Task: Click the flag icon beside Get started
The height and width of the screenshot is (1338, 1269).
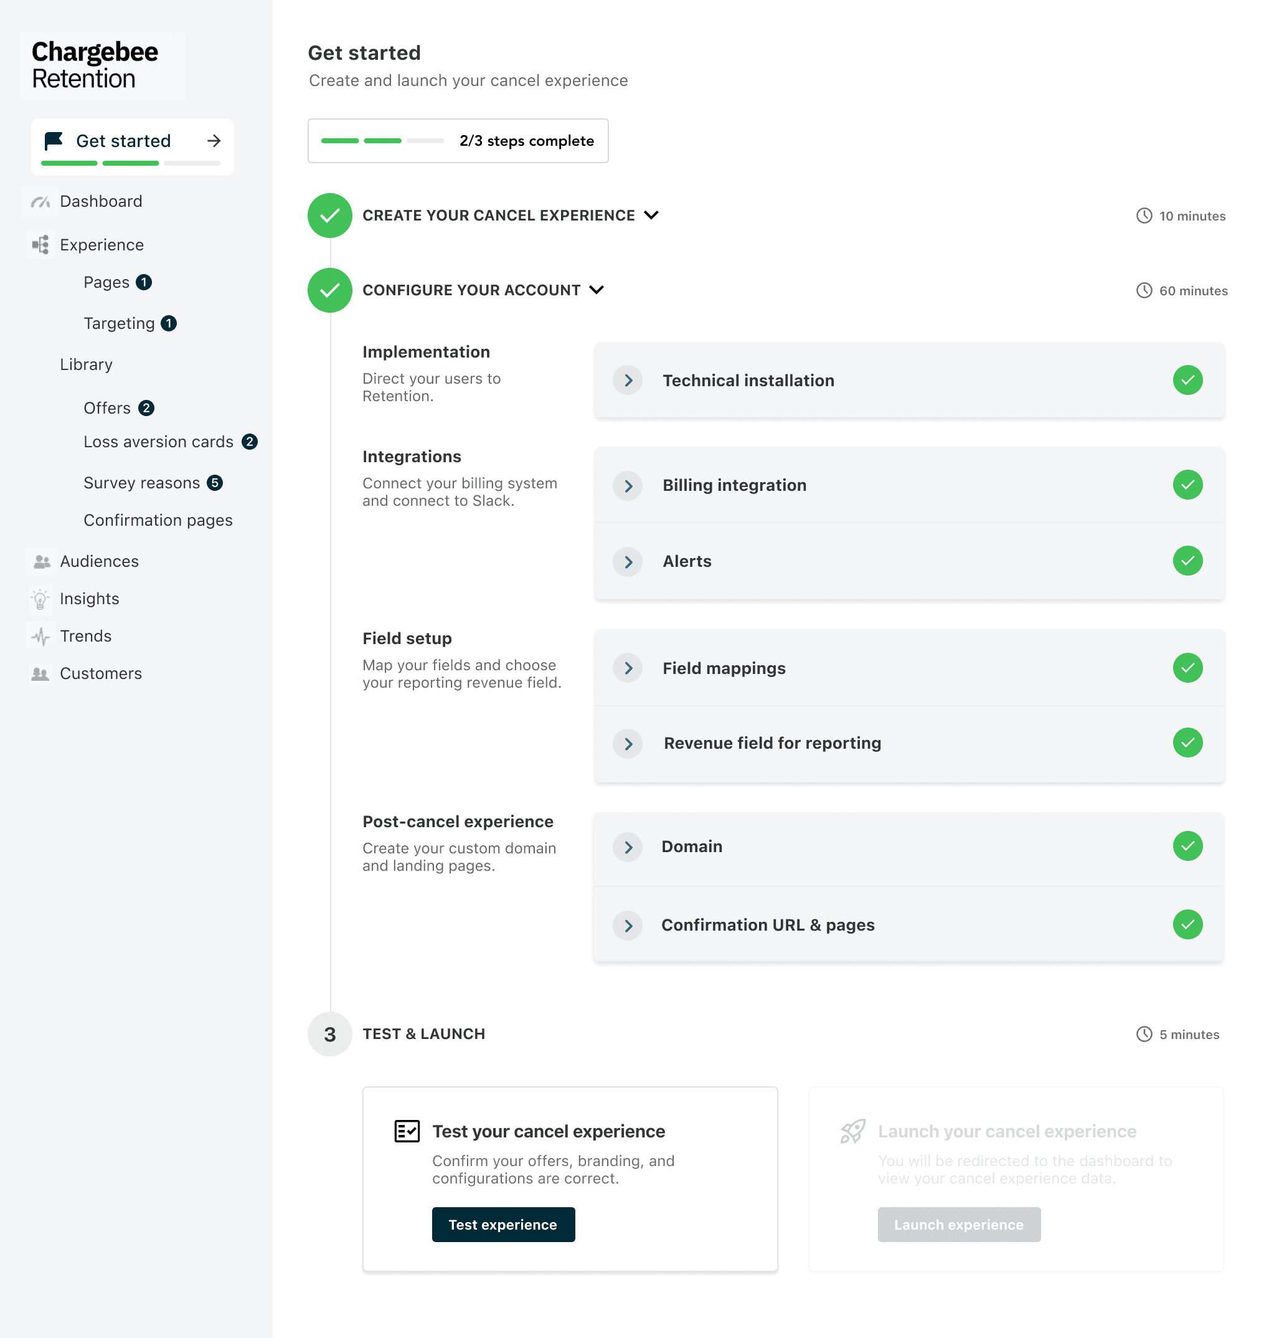Action: coord(54,141)
